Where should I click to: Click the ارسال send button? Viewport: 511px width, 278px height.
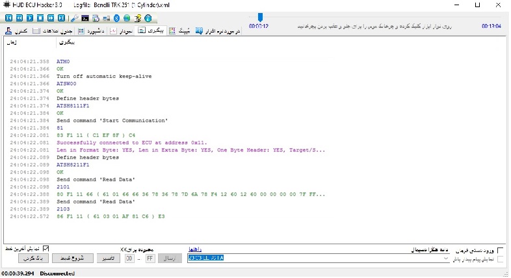pos(170,258)
